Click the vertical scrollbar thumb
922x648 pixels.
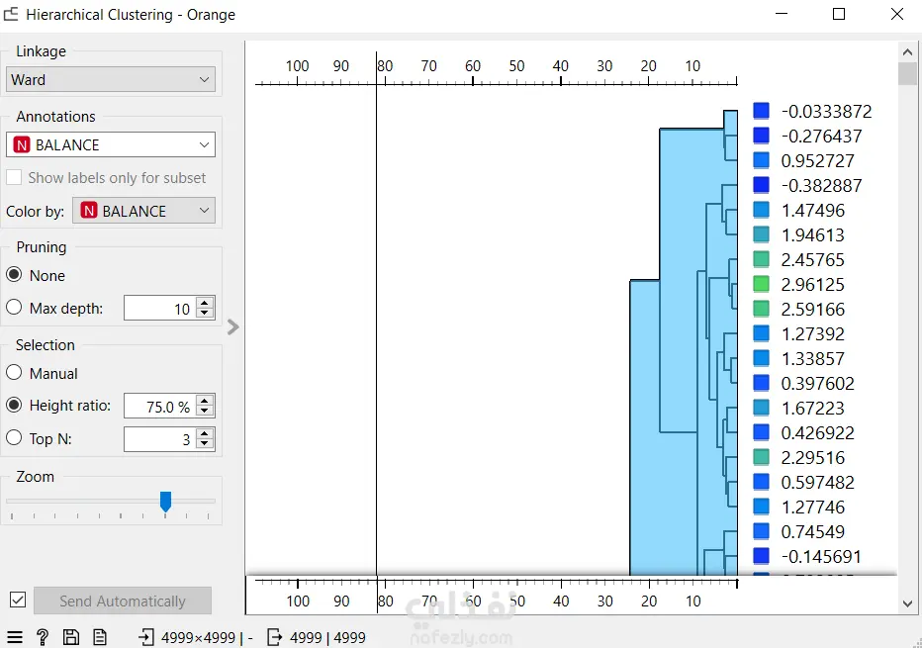[907, 73]
